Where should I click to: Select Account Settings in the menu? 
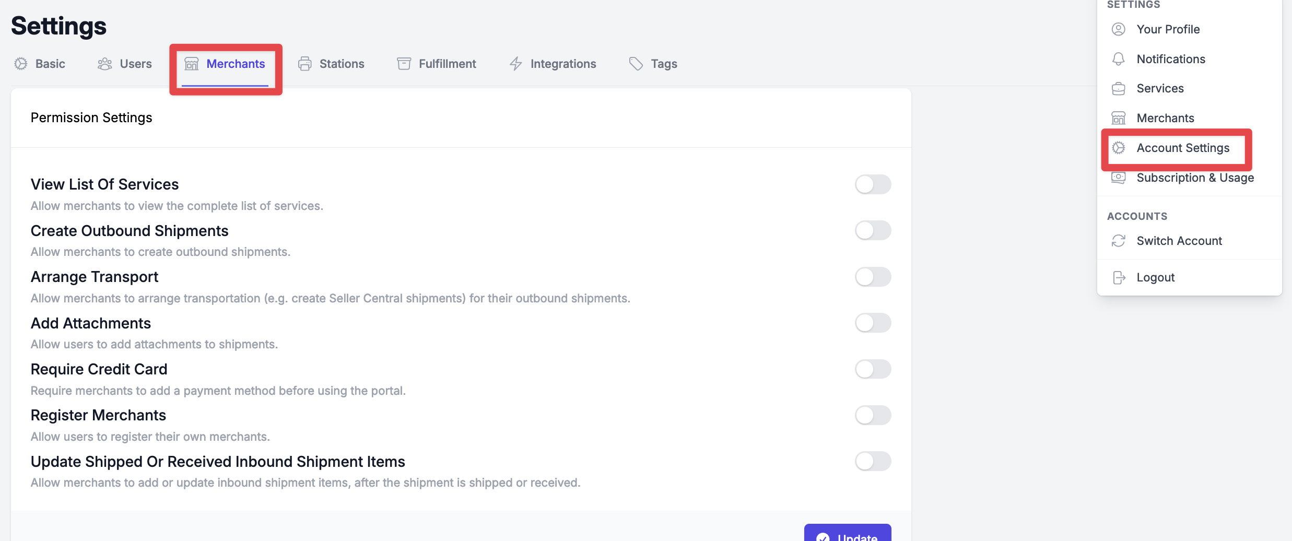1182,148
